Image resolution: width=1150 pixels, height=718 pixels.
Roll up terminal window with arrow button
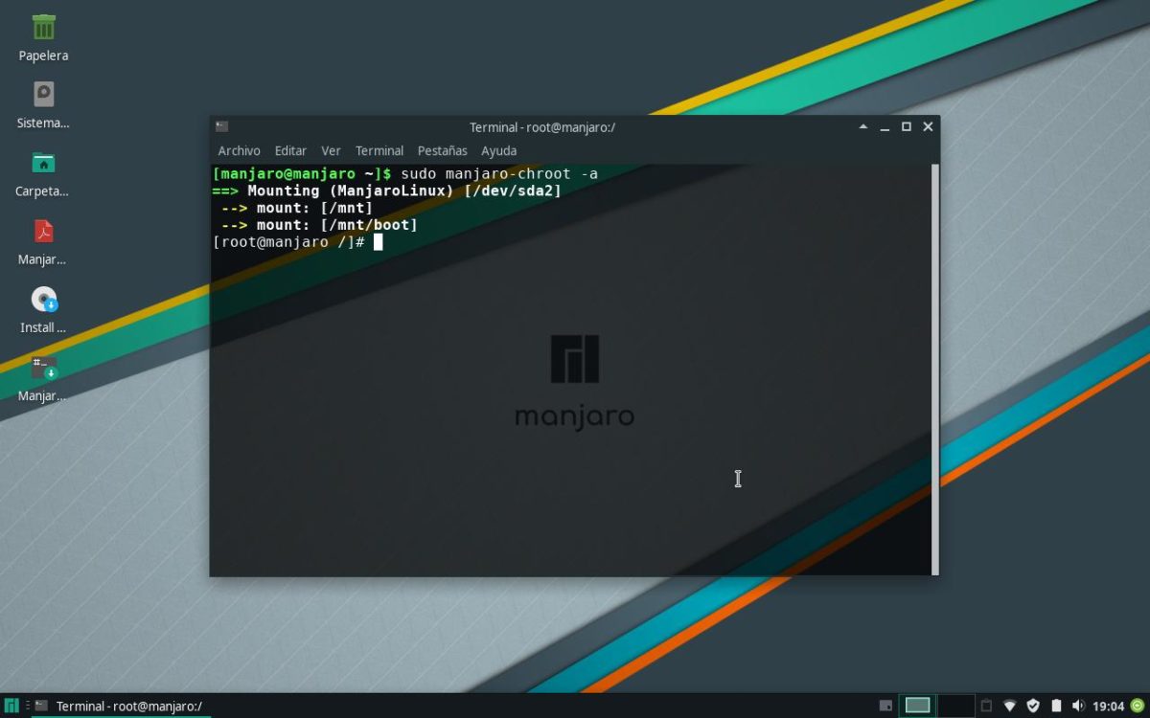[862, 126]
